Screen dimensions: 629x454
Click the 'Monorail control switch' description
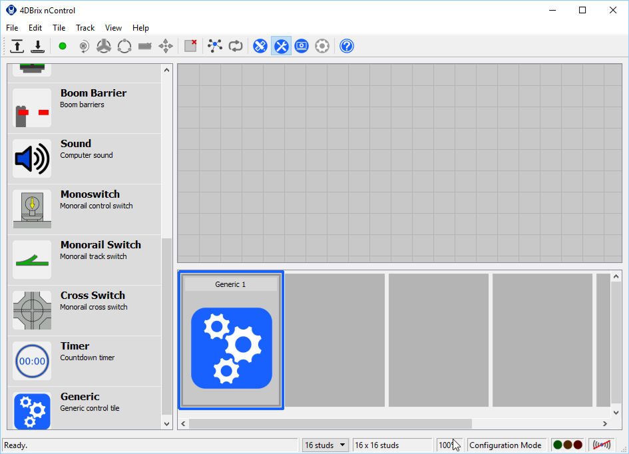[x=97, y=206]
